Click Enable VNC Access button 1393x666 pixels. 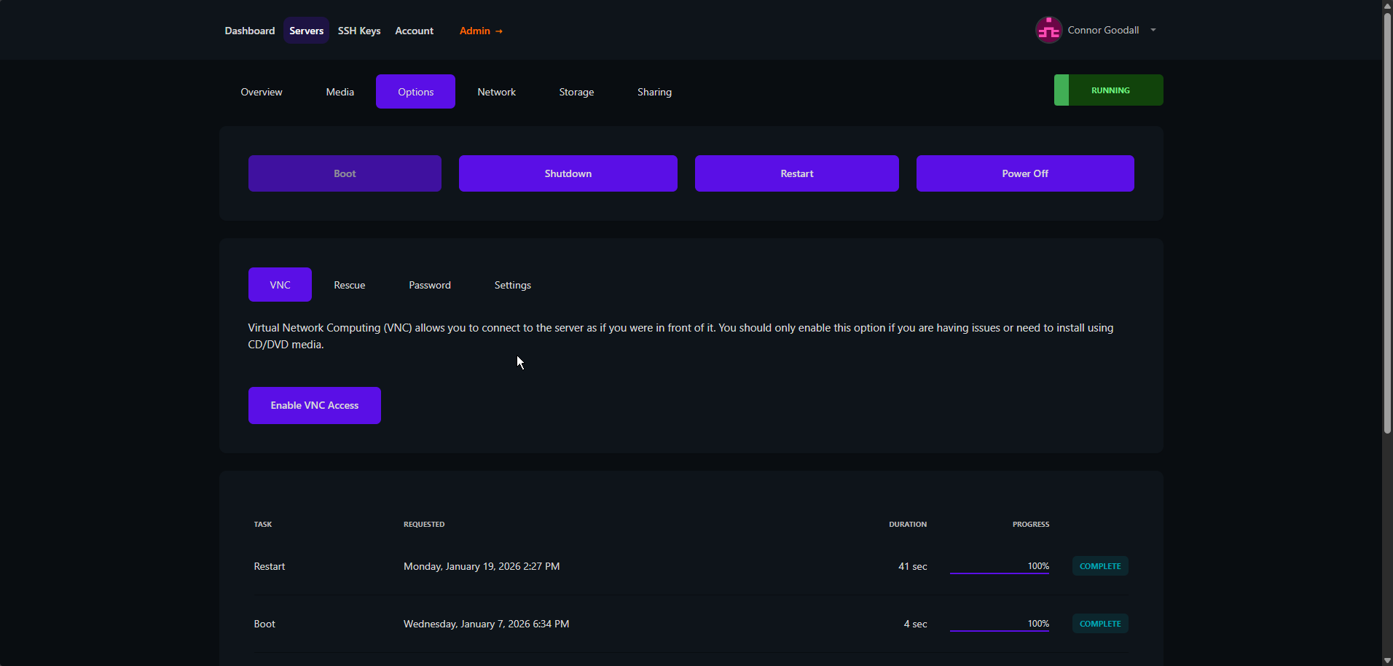click(x=315, y=405)
